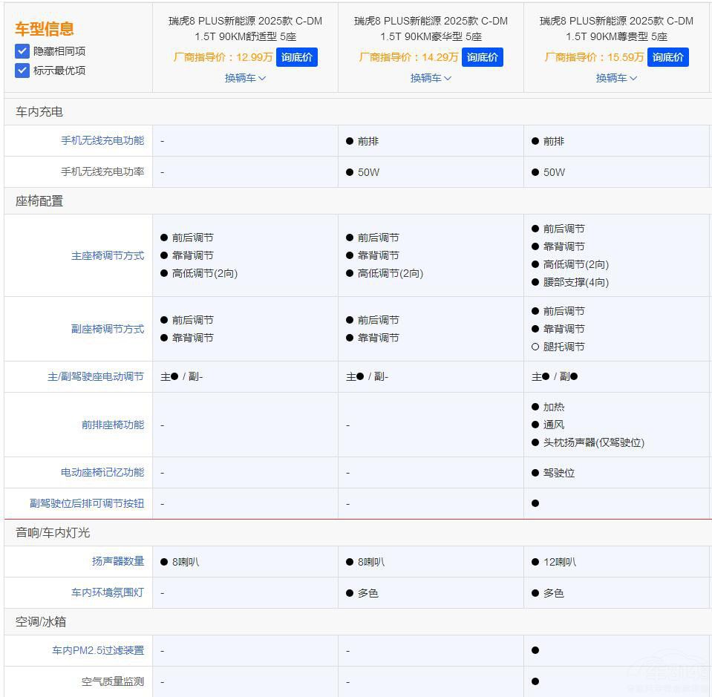Screen dimensions: 712x697
Task: Expand 换辆车 under the 尊贵型 model
Action: tap(616, 78)
